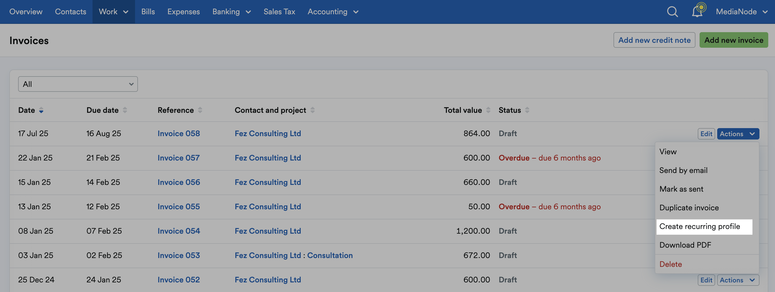Viewport: 775px width, 292px height.
Task: Open the search magnifier icon
Action: 672,12
